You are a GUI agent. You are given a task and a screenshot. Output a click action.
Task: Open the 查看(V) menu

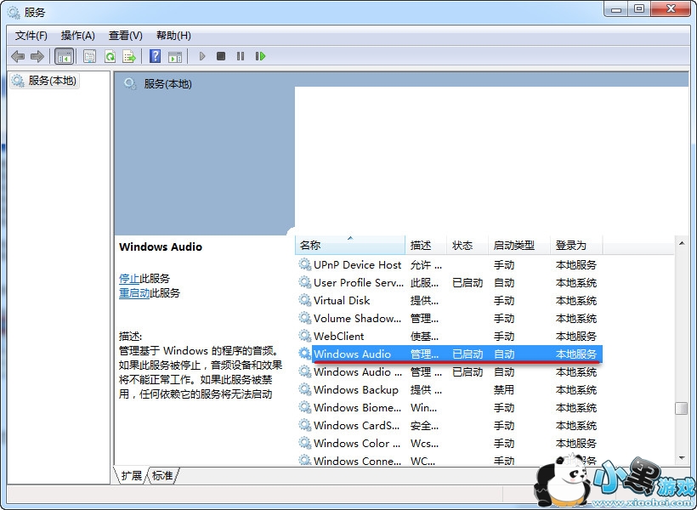(126, 36)
